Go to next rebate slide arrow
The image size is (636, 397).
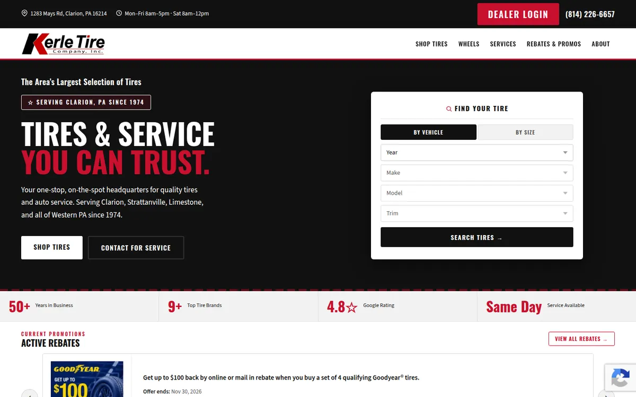(606, 393)
